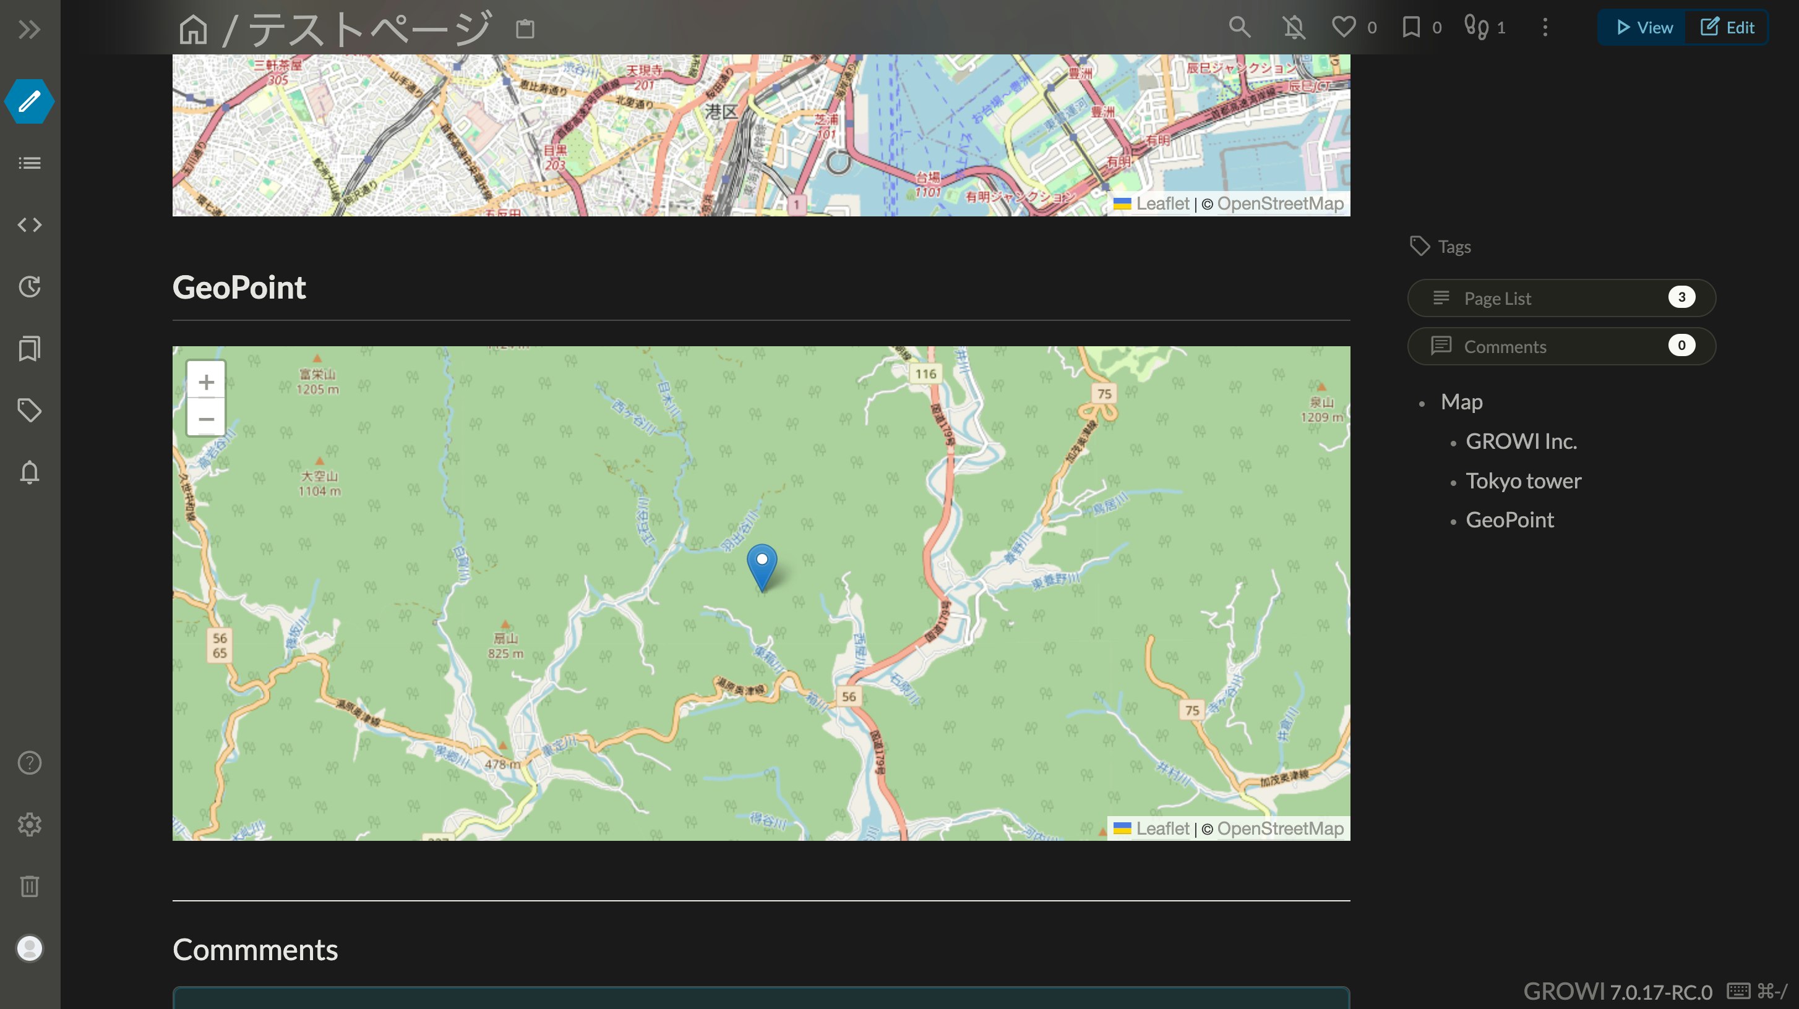
Task: Mute page notifications via the crossed bell
Action: click(x=1294, y=27)
